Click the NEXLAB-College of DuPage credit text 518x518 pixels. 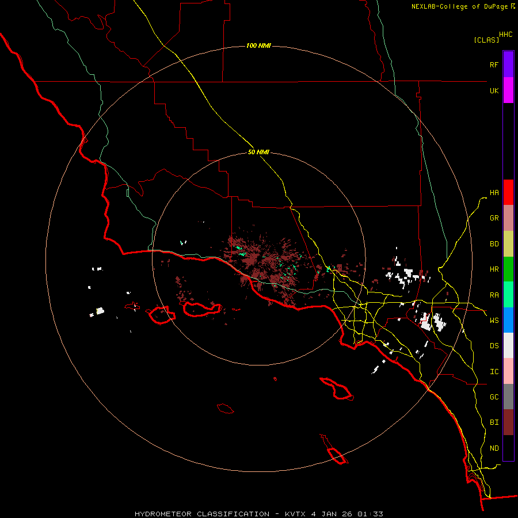(x=459, y=6)
